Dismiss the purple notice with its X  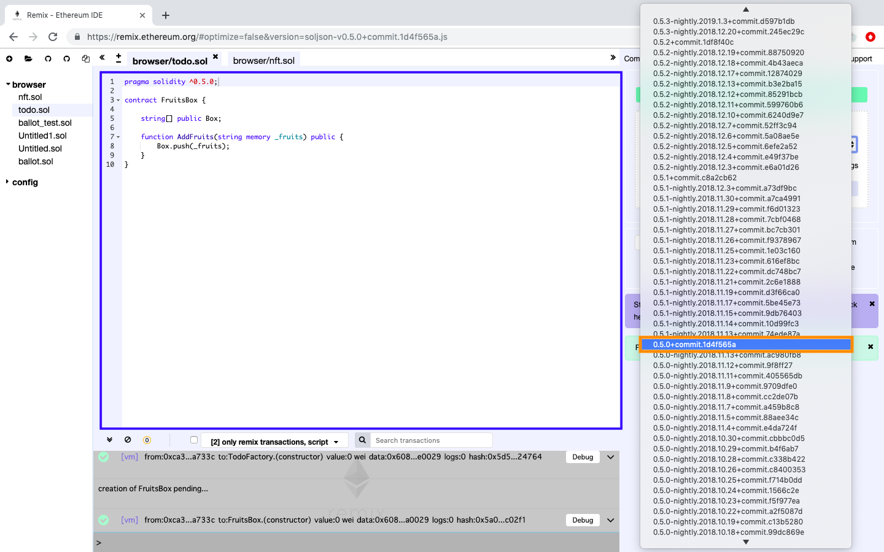click(x=872, y=304)
